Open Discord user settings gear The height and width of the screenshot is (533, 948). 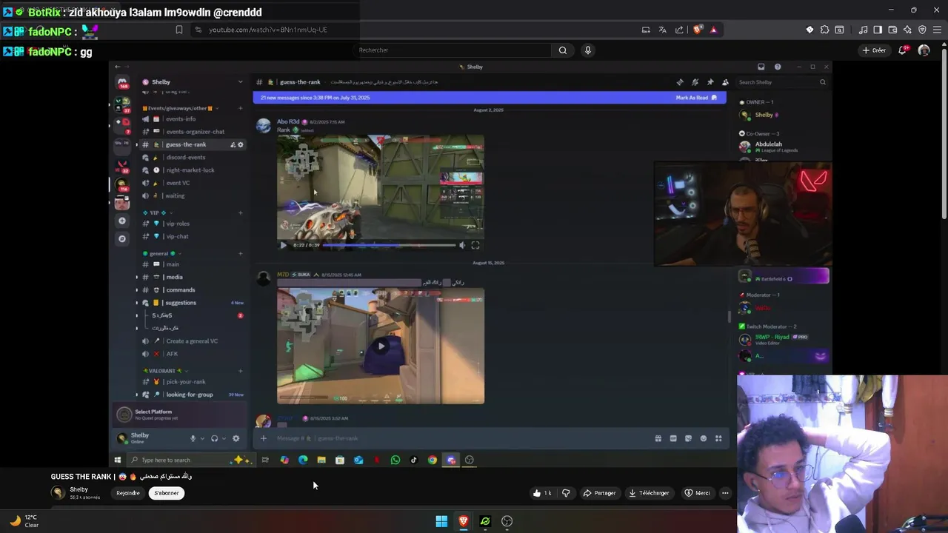click(236, 438)
